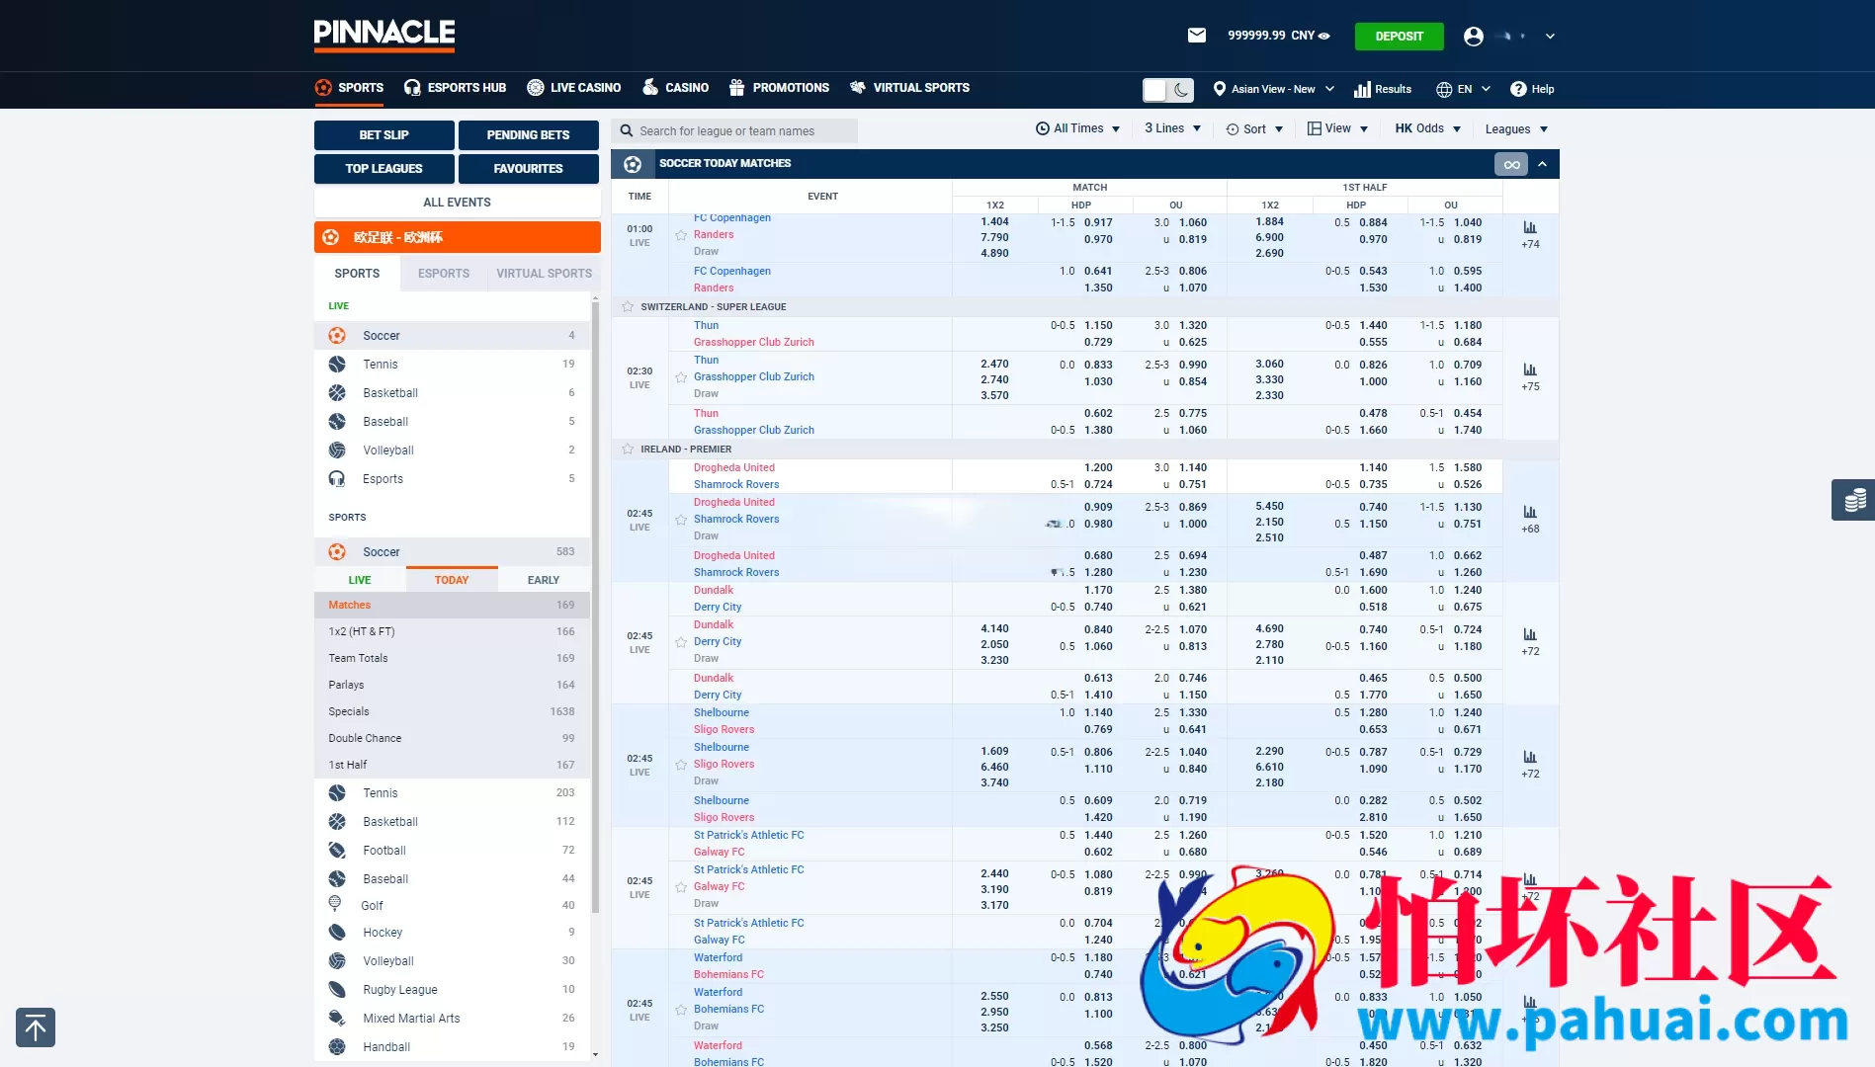Favourite the Ireland - Premier league star

[628, 450]
